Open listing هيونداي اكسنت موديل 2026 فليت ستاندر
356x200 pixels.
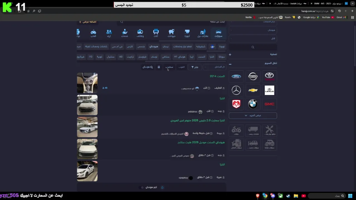(x=201, y=142)
